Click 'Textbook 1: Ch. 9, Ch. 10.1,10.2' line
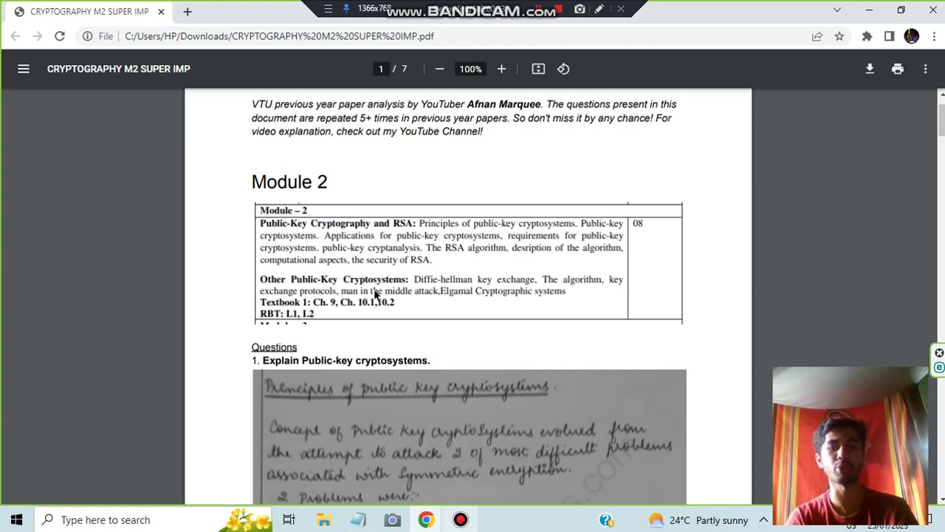This screenshot has height=532, width=945. pos(327,302)
